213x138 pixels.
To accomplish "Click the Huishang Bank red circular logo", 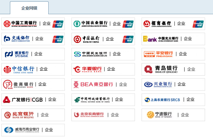I will (8, 84).
